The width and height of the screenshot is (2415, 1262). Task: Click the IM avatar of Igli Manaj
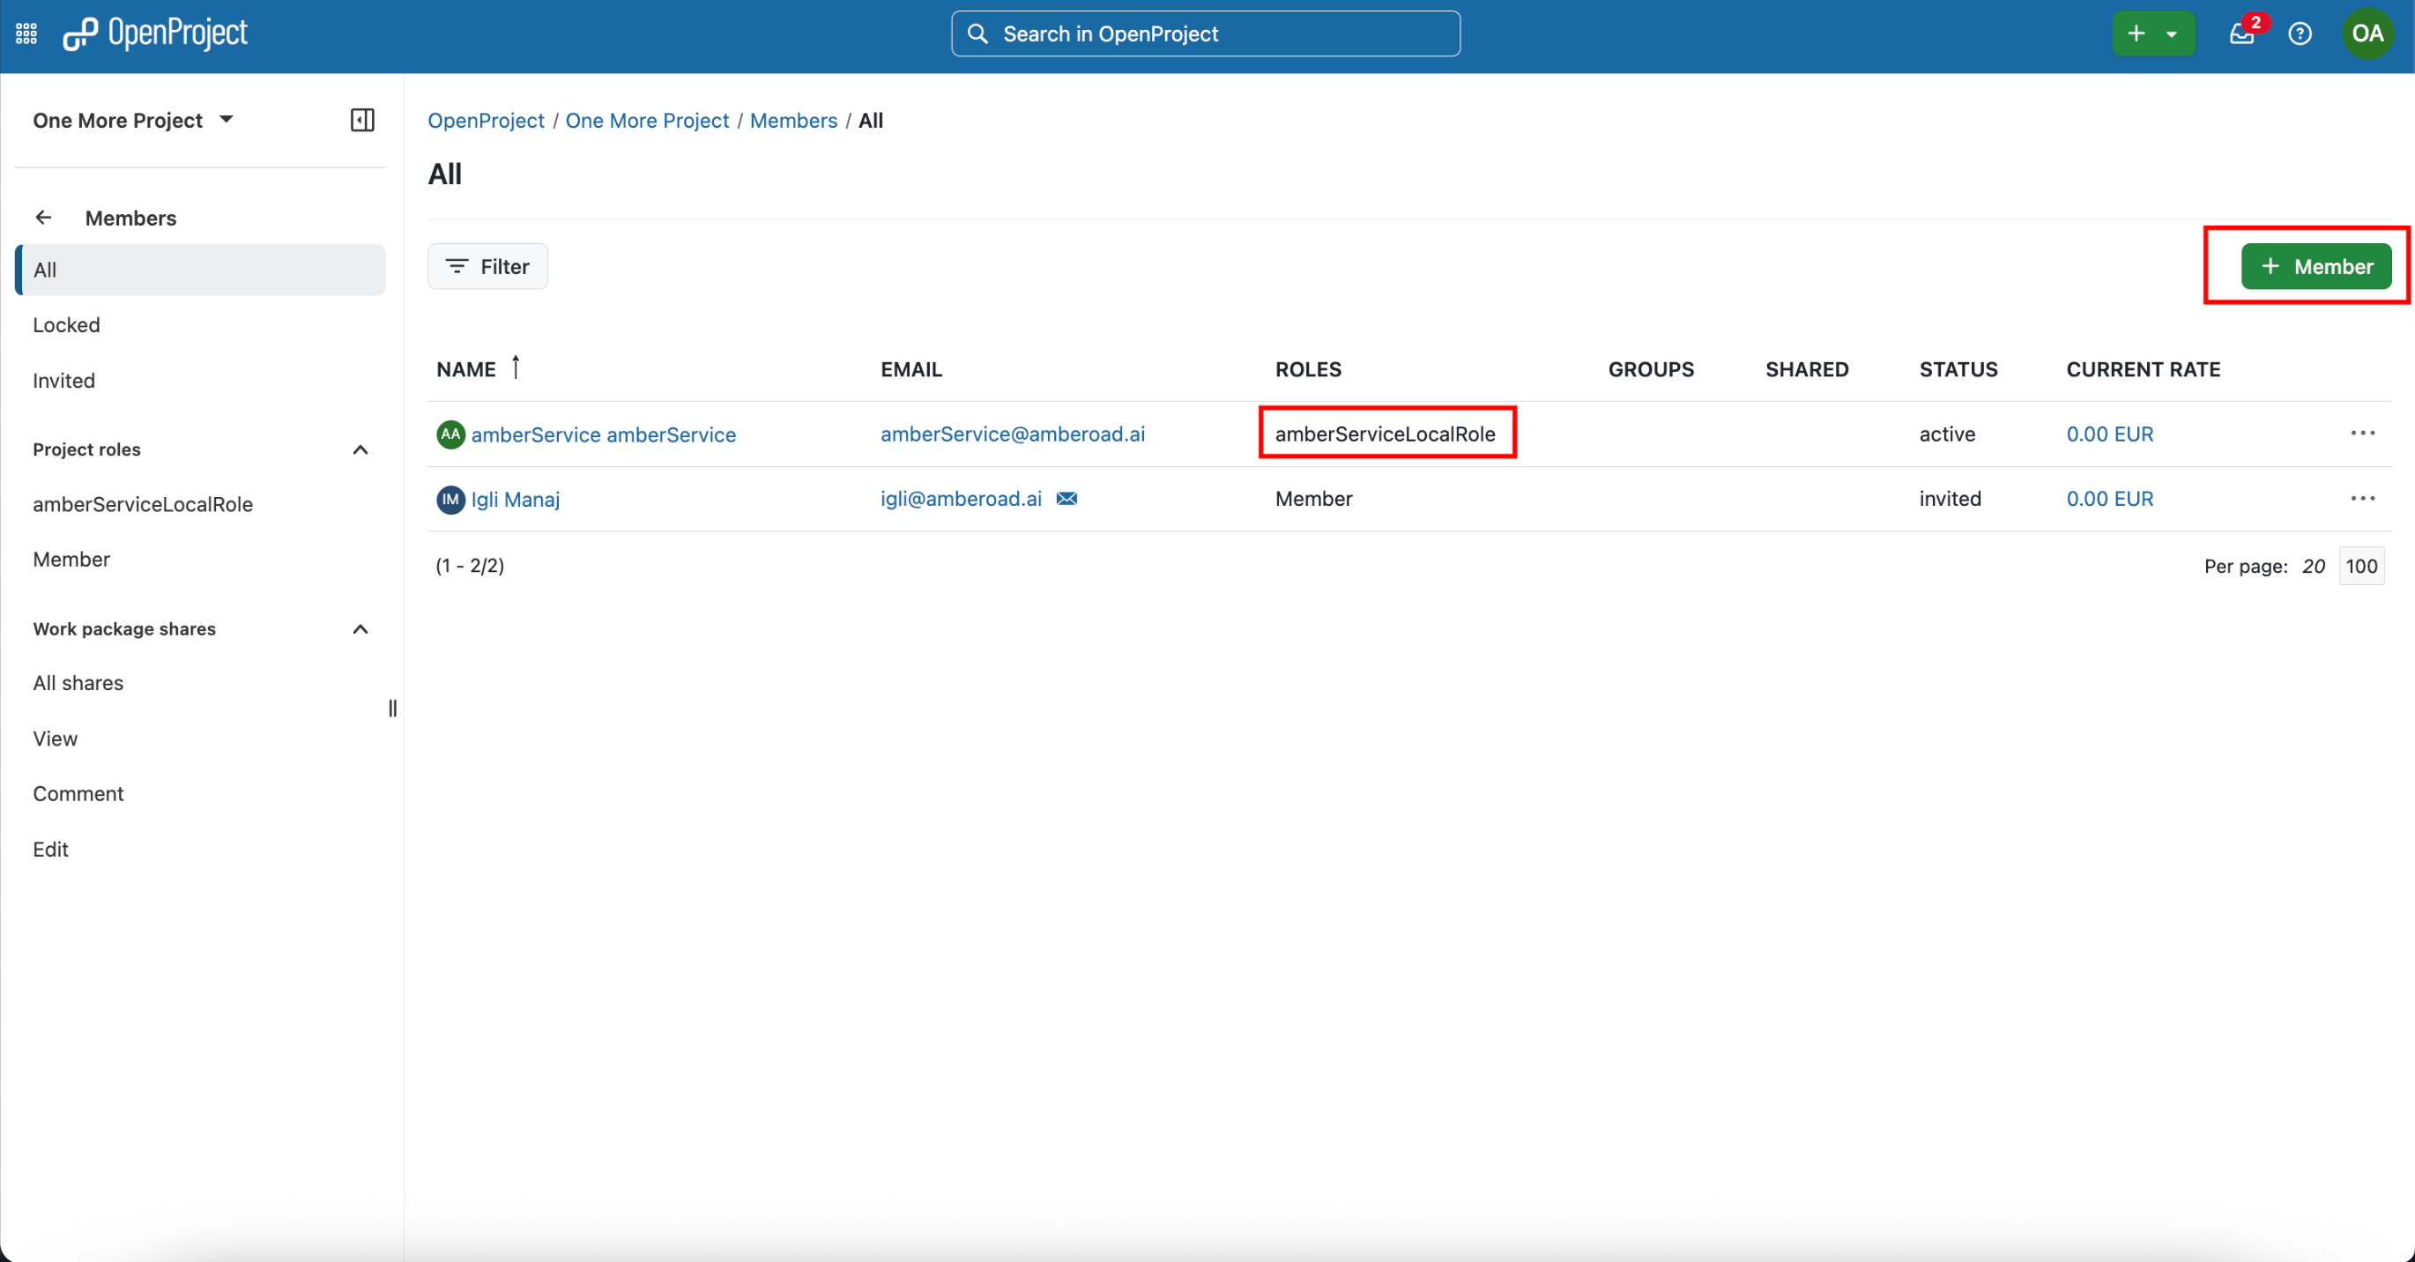tap(451, 499)
